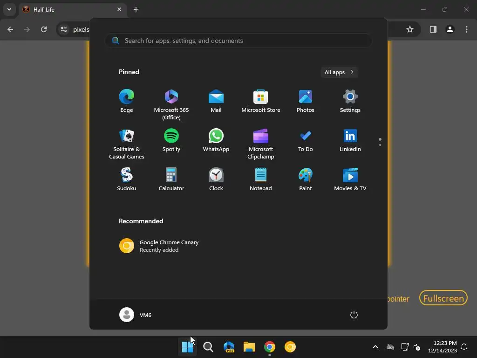The image size is (477, 358).
Task: Click the Start menu search field
Action: (x=238, y=41)
